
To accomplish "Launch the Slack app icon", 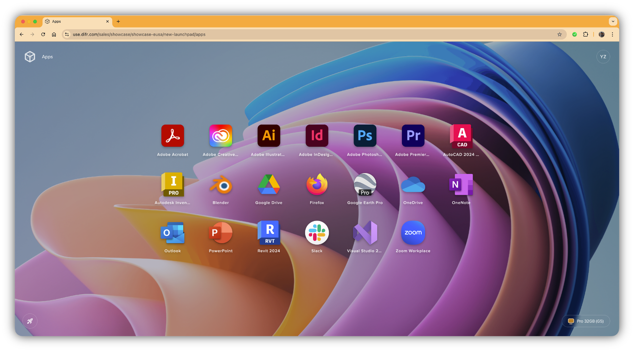I will pyautogui.click(x=317, y=232).
